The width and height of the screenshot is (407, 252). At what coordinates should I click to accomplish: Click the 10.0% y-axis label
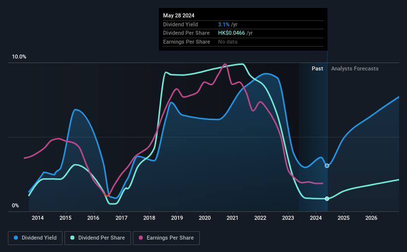tap(19, 57)
